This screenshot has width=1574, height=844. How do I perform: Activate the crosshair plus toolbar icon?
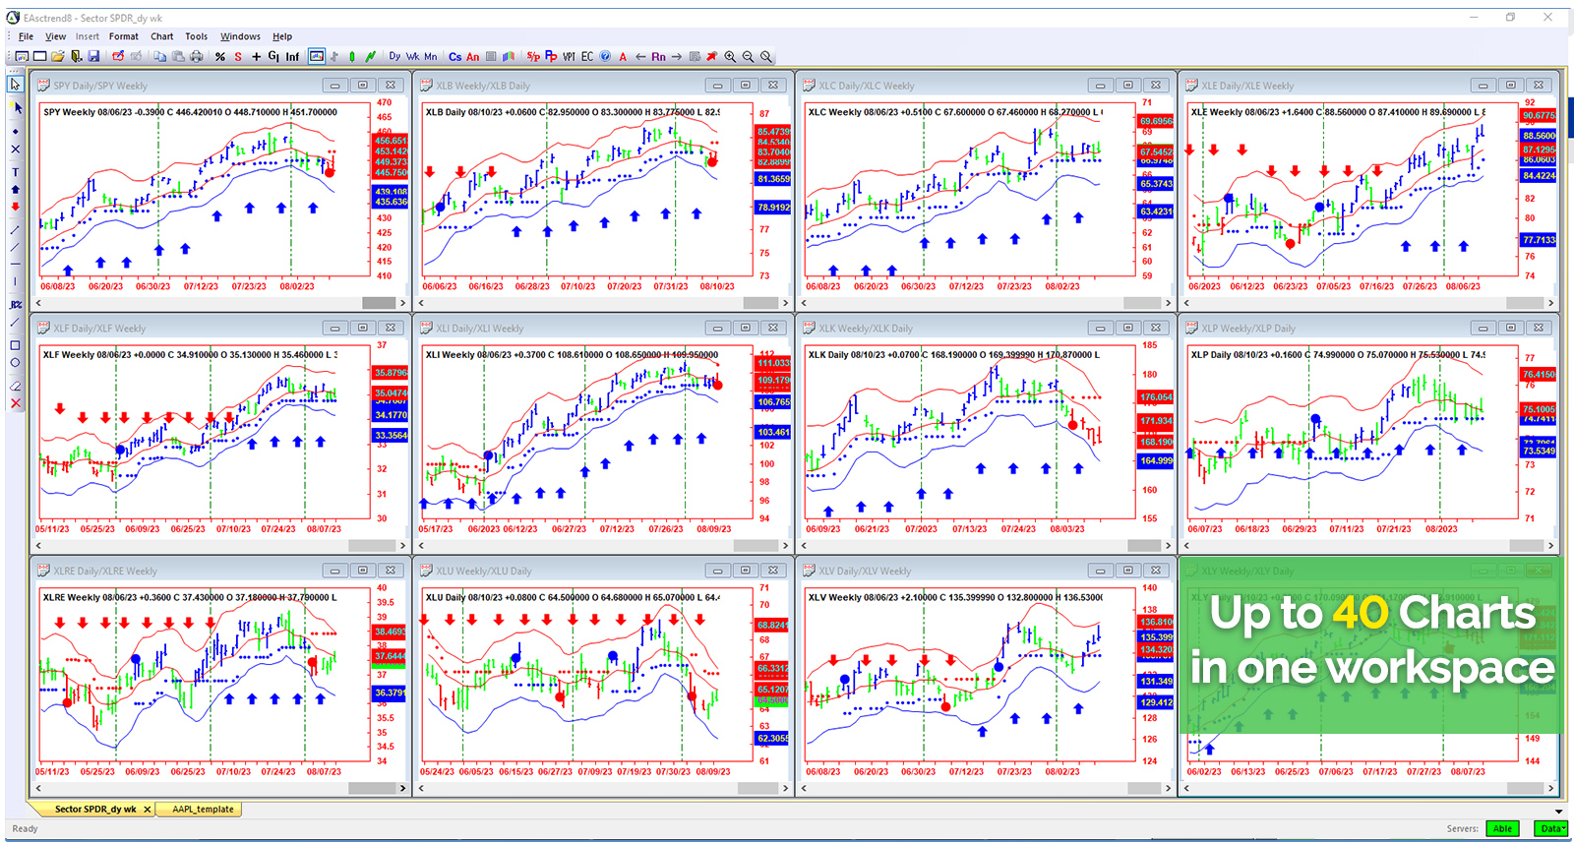click(x=256, y=56)
